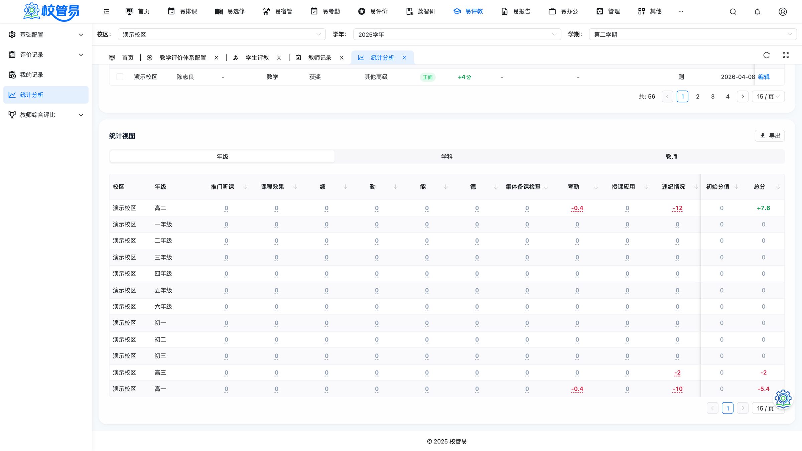802x451 pixels.
Task: Refresh the page with the reload icon
Action: tap(767, 55)
